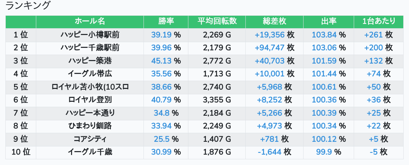The width and height of the screenshot is (409, 165).
Task: Select the ハッピー築港 hall name
Action: click(x=90, y=61)
